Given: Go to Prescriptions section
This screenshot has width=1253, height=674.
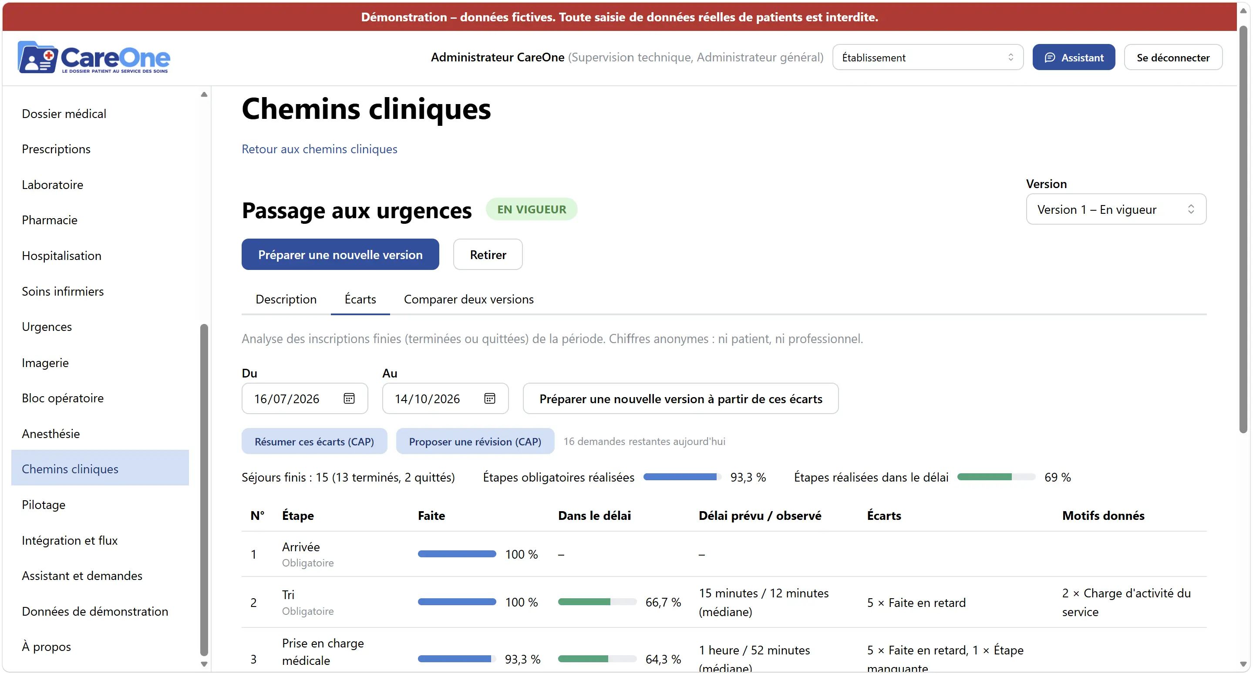Looking at the screenshot, I should pos(100,149).
